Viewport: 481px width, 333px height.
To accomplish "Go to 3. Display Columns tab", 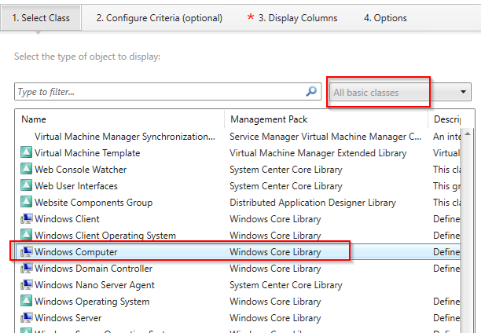I will pyautogui.click(x=292, y=18).
